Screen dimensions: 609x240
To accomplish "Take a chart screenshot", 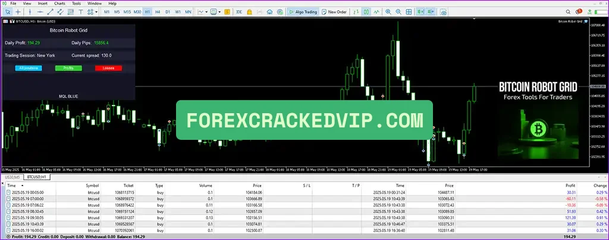I will pyautogui.click(x=443, y=12).
